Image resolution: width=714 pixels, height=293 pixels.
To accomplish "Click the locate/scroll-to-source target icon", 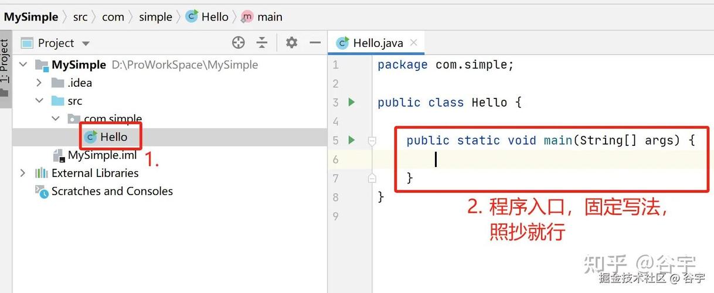I will point(238,43).
